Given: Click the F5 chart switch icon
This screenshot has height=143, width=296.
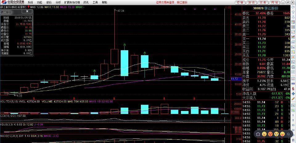Looking at the screenshot, I should [x=293, y=105].
